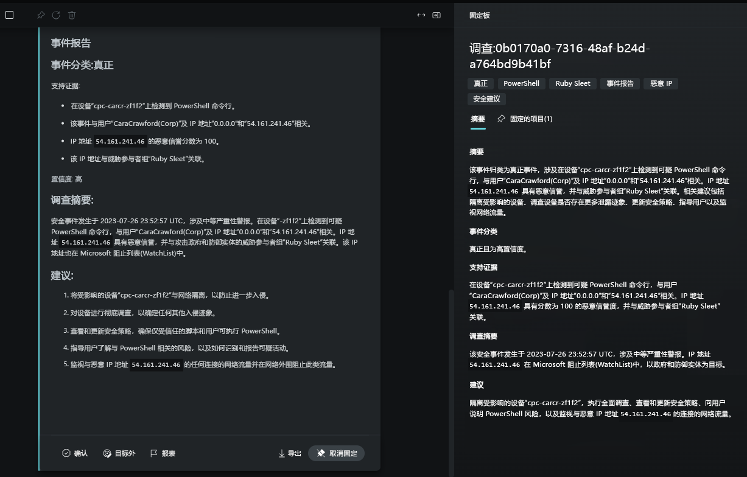Select the 事件报告 tag chip

620,83
